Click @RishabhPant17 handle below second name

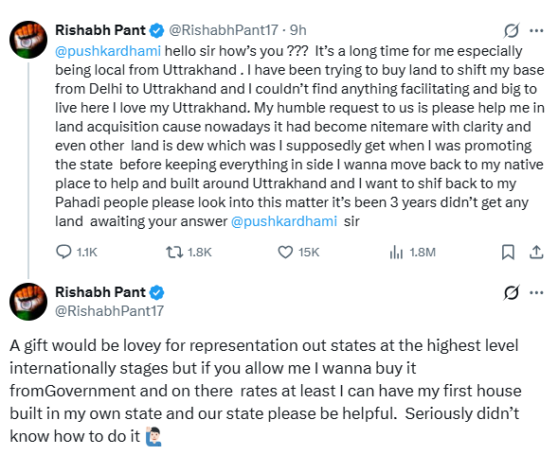click(x=110, y=311)
